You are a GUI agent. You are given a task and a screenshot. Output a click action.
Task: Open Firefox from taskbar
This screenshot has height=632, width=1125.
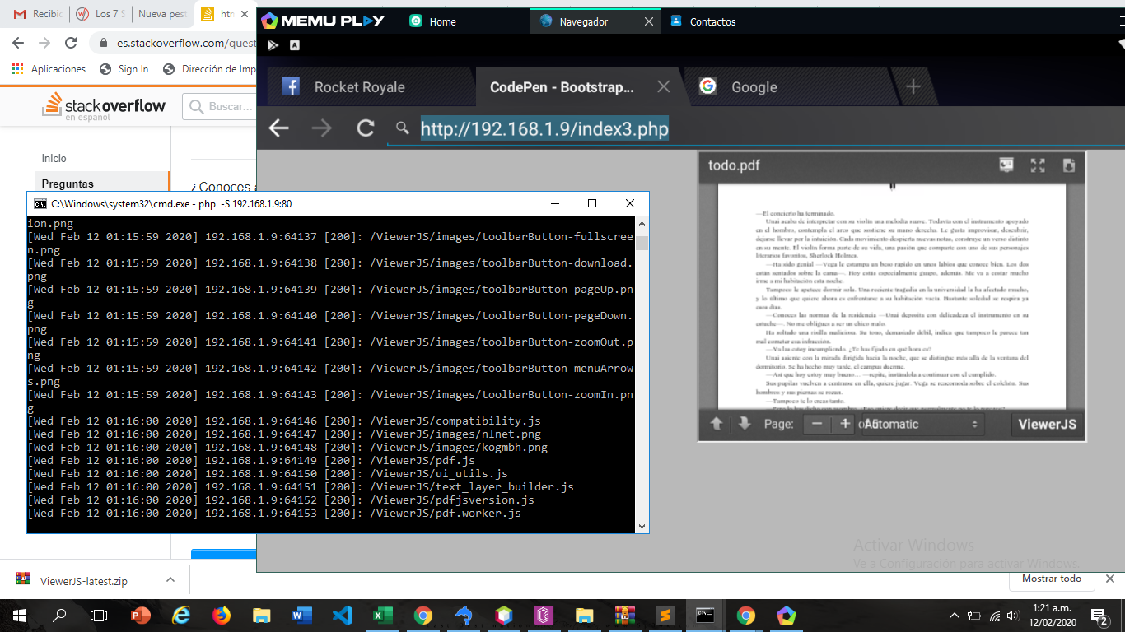coord(222,615)
